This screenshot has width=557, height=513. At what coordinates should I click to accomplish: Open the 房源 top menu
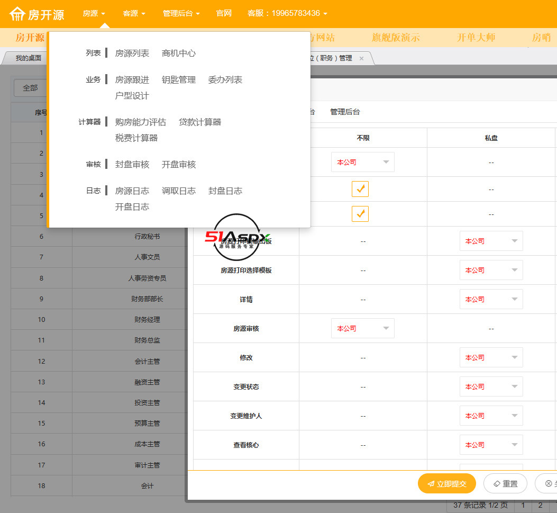click(94, 14)
